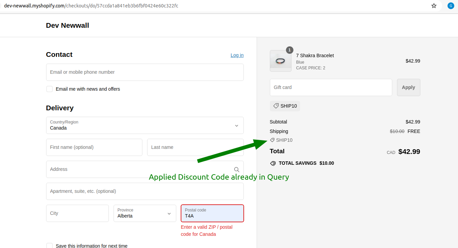Click the bookmark star icon in address bar
Image resolution: width=458 pixels, height=248 pixels.
pyautogui.click(x=434, y=6)
